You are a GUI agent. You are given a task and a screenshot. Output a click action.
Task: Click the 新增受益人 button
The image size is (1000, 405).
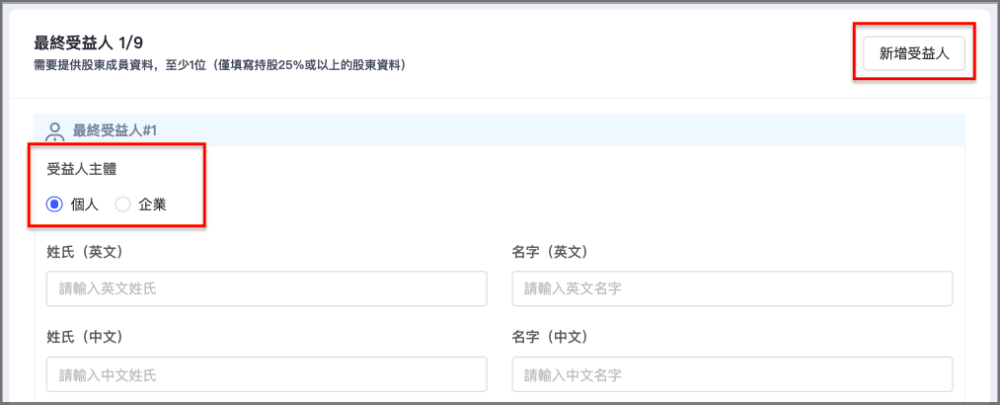[914, 53]
